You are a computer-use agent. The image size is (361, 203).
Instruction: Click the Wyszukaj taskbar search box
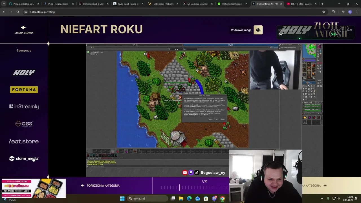point(147,198)
